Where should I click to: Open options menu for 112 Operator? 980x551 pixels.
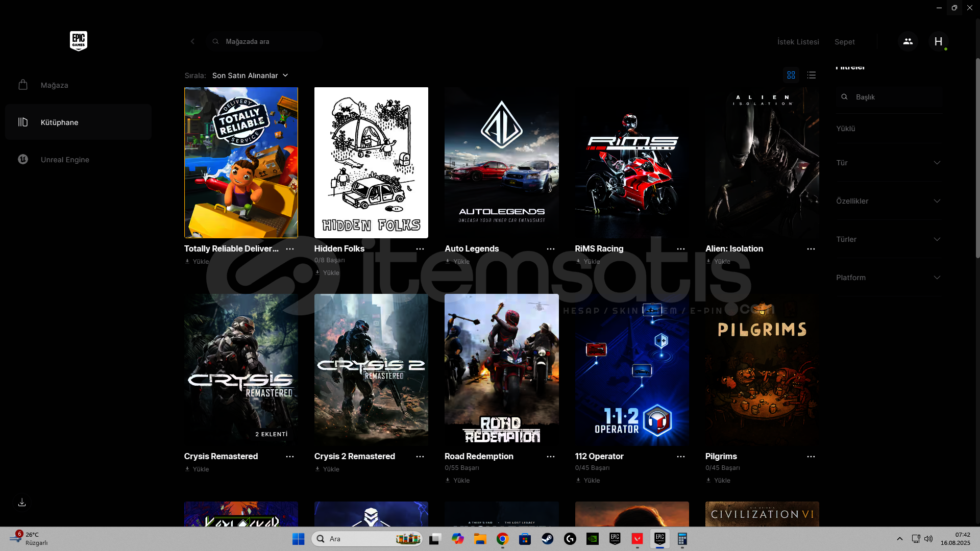681,456
